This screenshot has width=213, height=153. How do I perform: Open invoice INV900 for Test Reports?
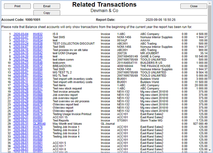pos(38,120)
